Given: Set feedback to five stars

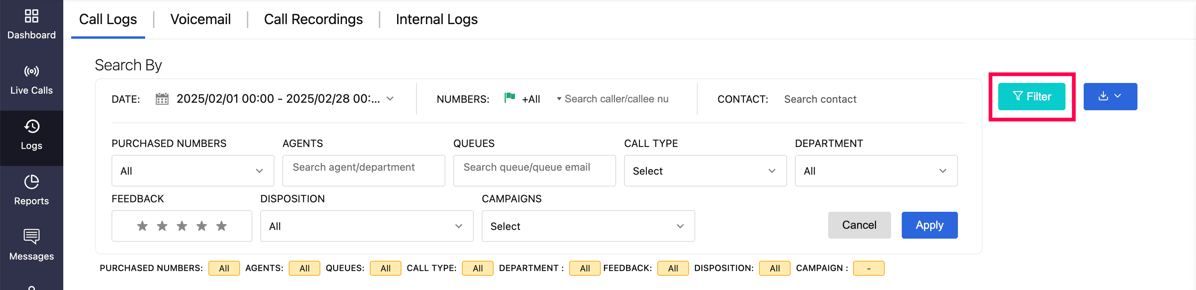Looking at the screenshot, I should 221,226.
